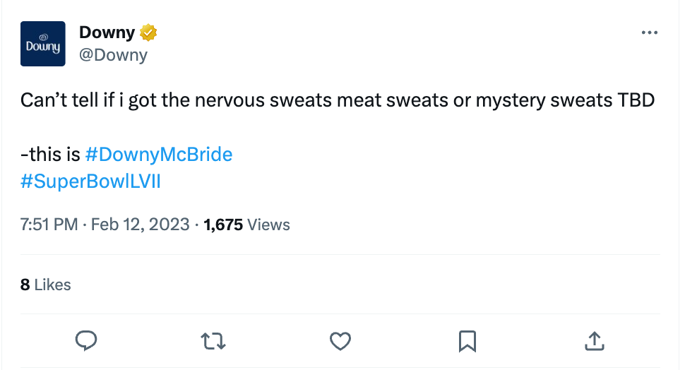This screenshot has width=685, height=370.
Task: Open the three-dot more options menu
Action: 649,32
